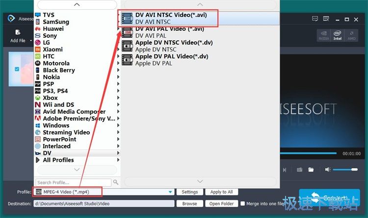Click the Nokia phone icon

38,77
